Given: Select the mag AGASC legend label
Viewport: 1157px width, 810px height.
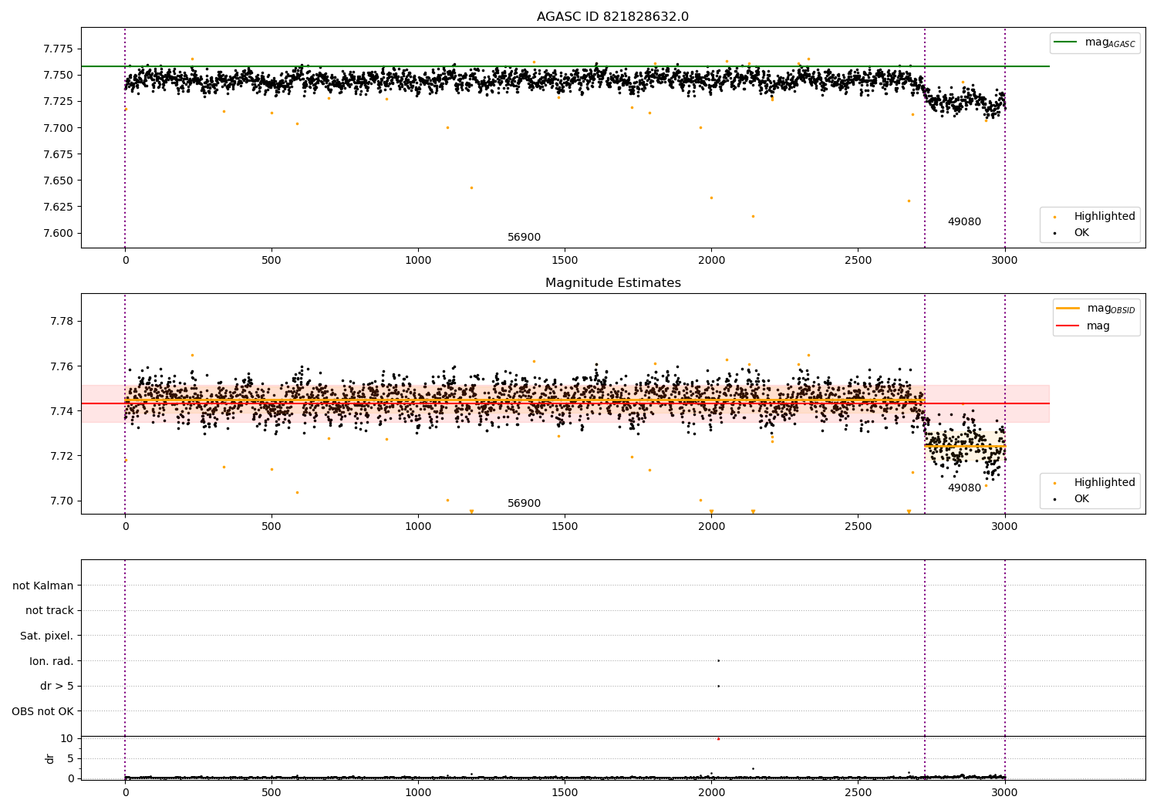Looking at the screenshot, I should (1110, 42).
